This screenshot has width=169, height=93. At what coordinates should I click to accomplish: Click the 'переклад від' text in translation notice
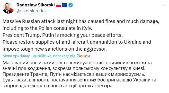pos(64,56)
